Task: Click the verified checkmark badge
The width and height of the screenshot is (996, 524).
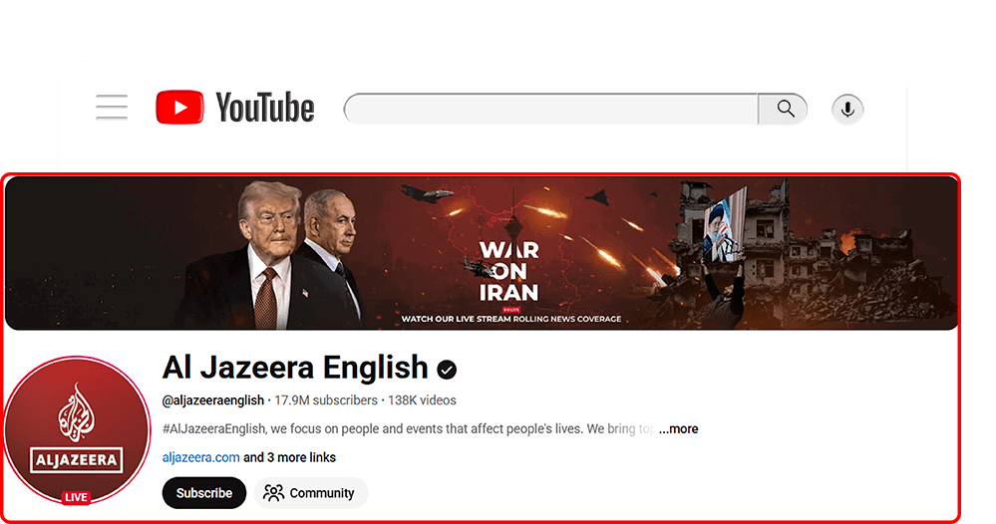Action: [x=447, y=370]
